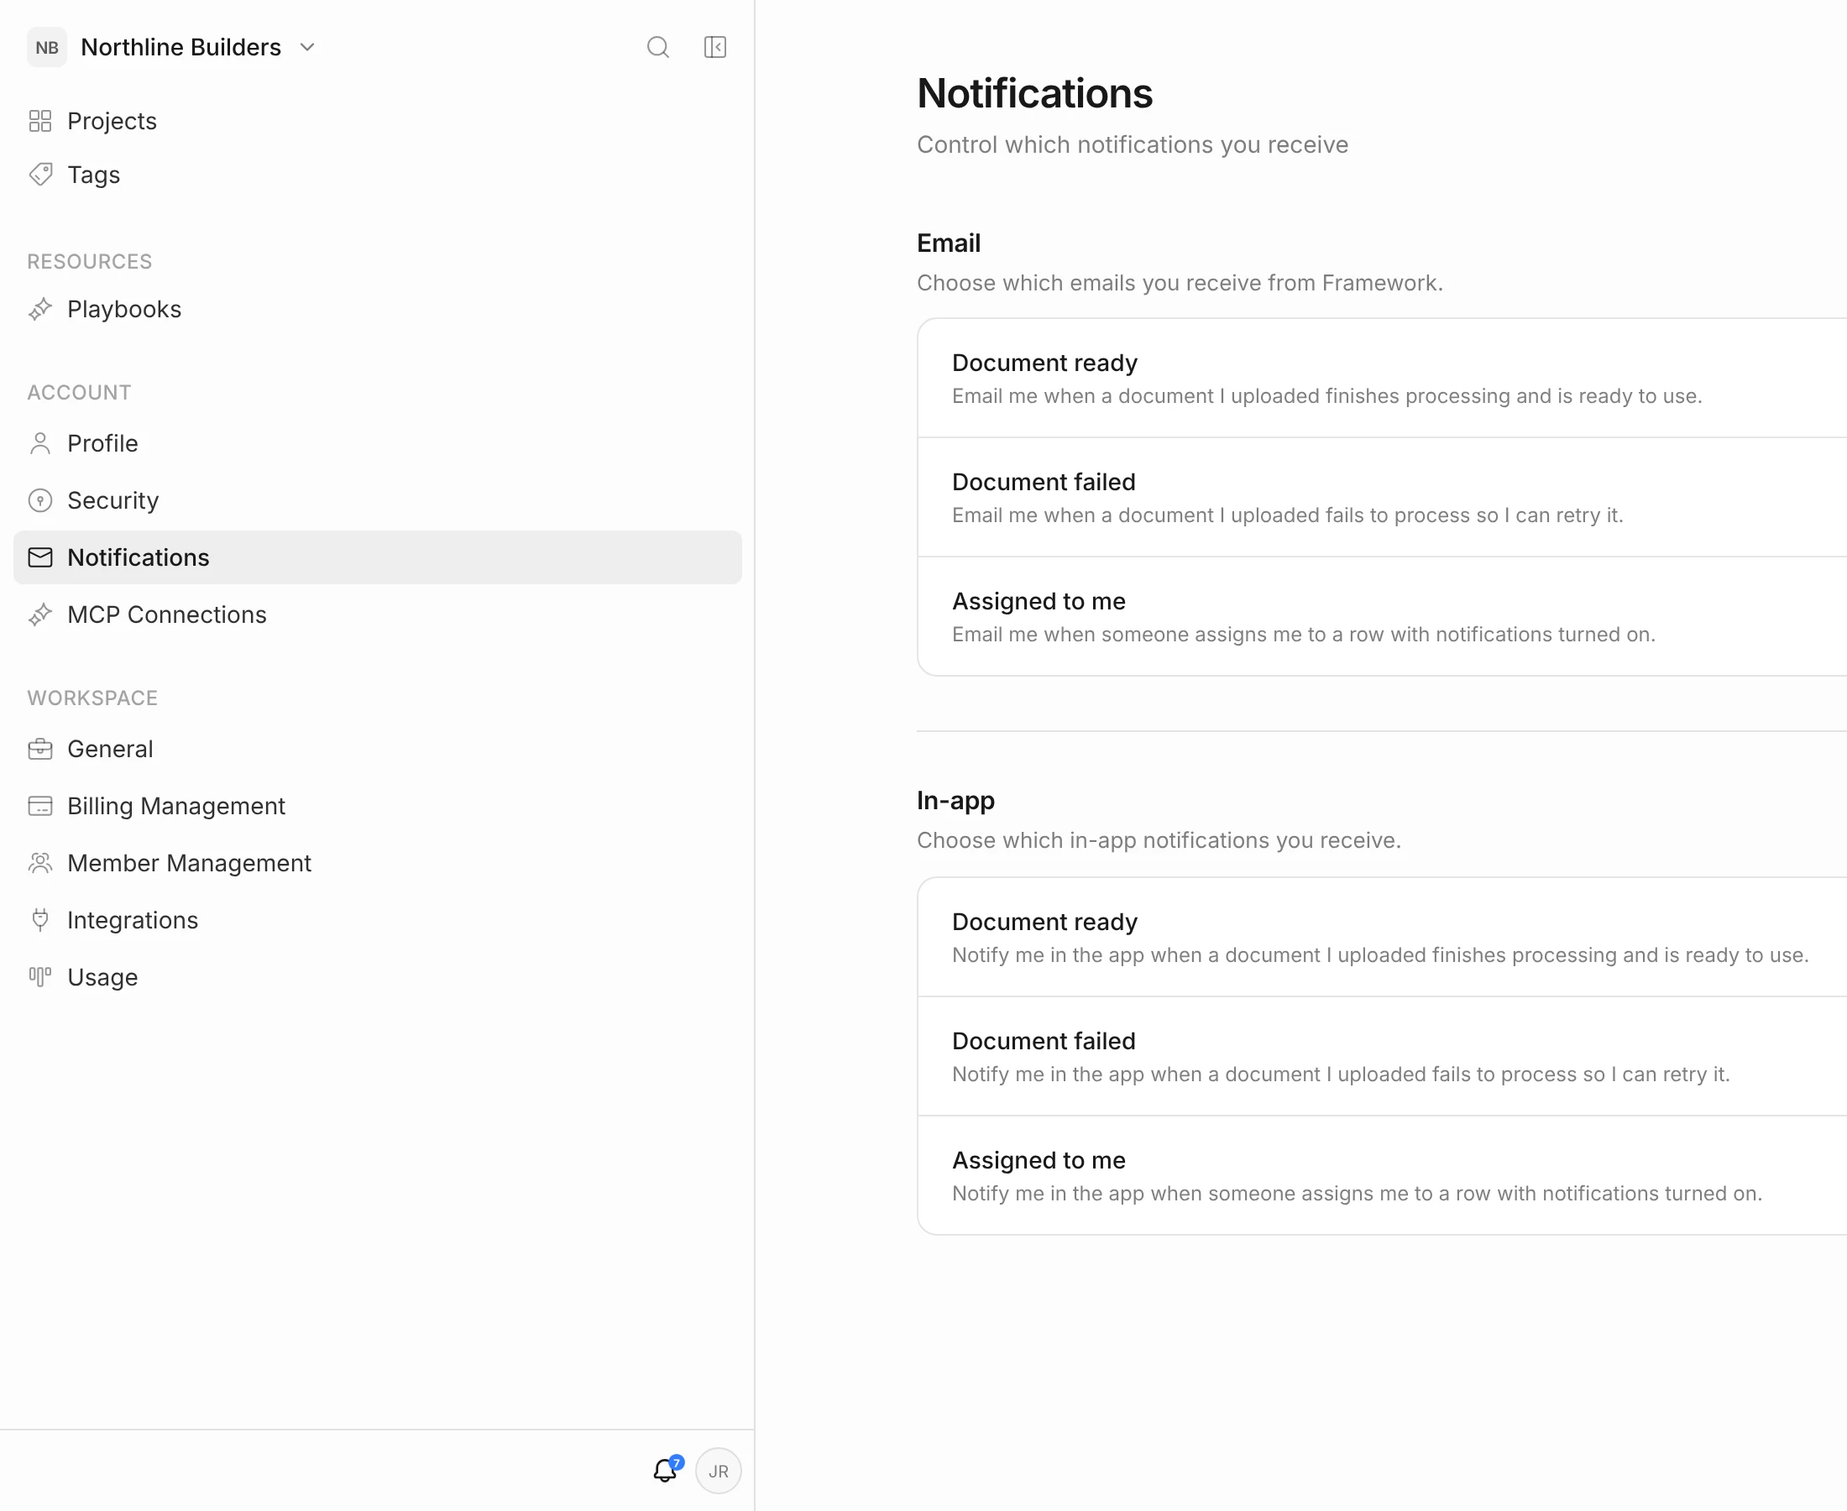
Task: Click the Profile person icon
Action: point(40,444)
